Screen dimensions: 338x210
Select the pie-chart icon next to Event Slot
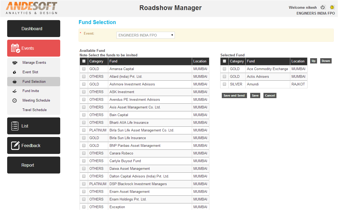14,72
